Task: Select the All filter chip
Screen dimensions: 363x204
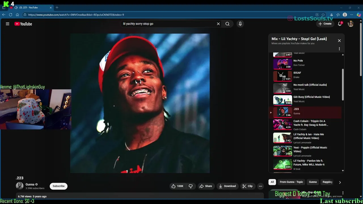Action: (x=272, y=182)
